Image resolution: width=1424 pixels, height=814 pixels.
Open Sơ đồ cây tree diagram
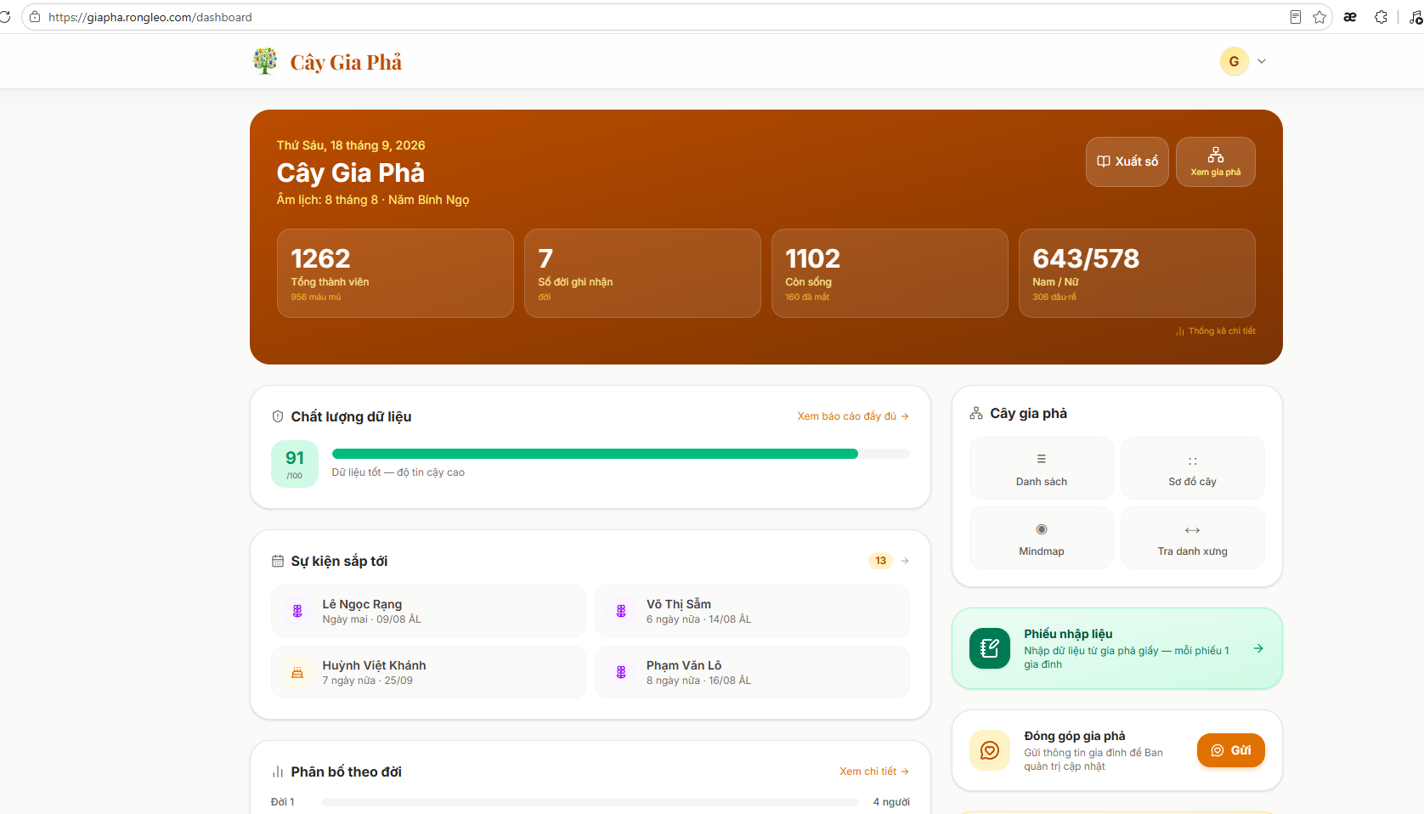1193,468
